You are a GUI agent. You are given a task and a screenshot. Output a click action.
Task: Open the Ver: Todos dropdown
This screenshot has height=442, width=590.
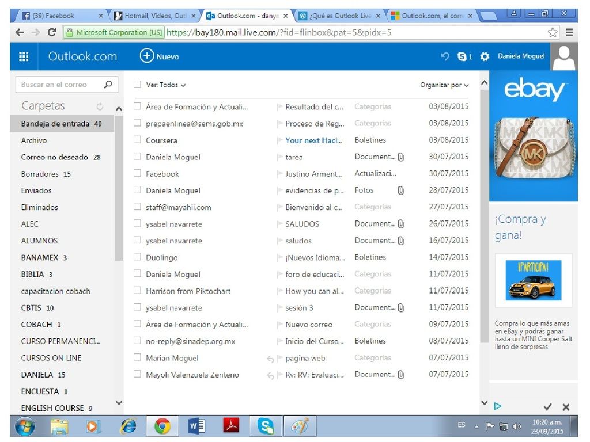coord(165,85)
